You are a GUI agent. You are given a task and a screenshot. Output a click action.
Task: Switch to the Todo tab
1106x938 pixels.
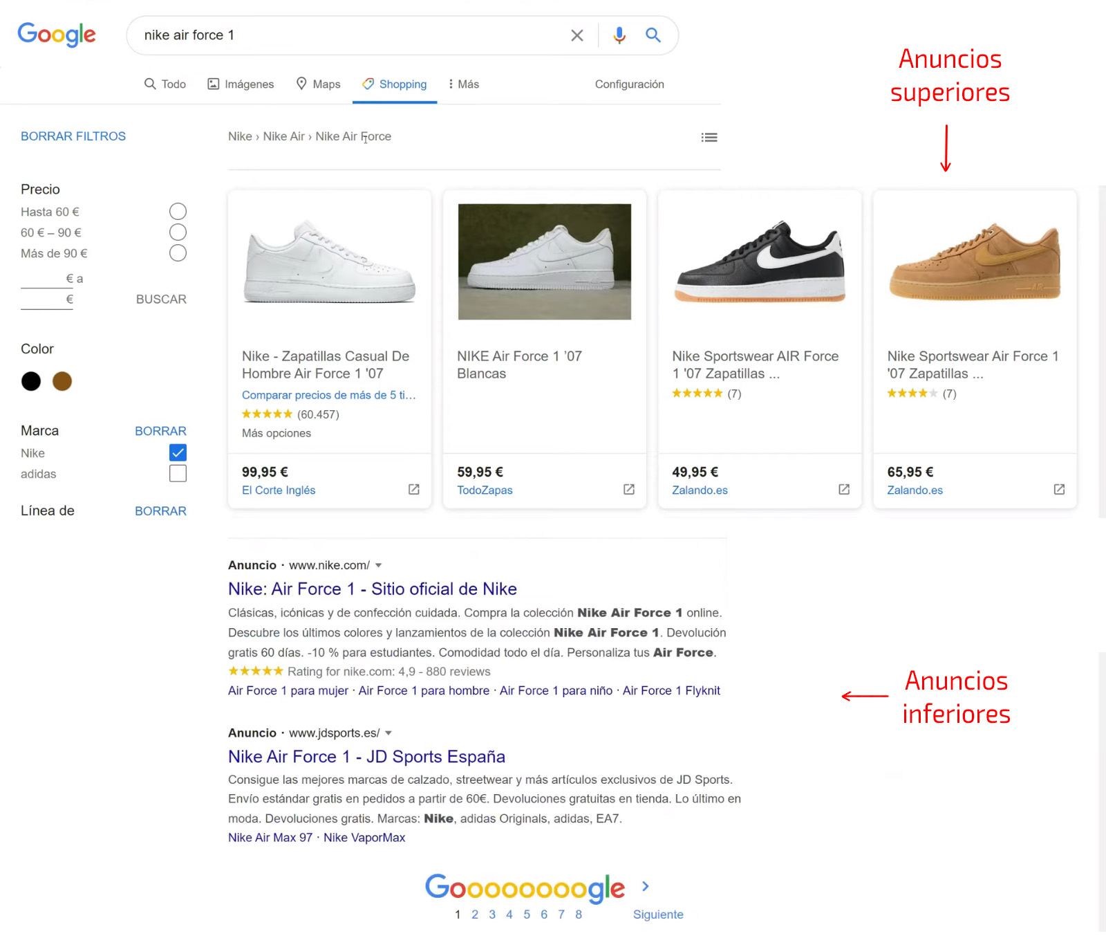[x=165, y=84]
